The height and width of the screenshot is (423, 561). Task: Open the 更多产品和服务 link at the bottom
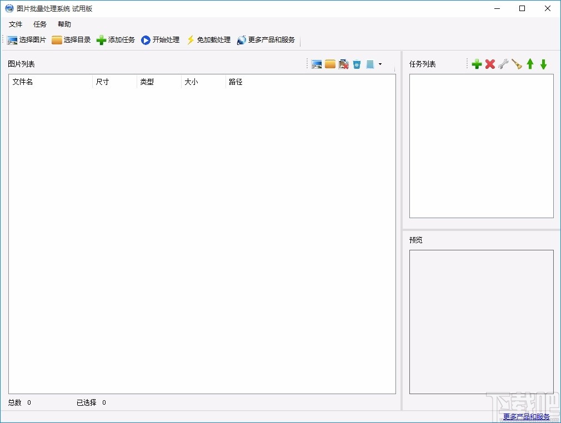click(527, 417)
